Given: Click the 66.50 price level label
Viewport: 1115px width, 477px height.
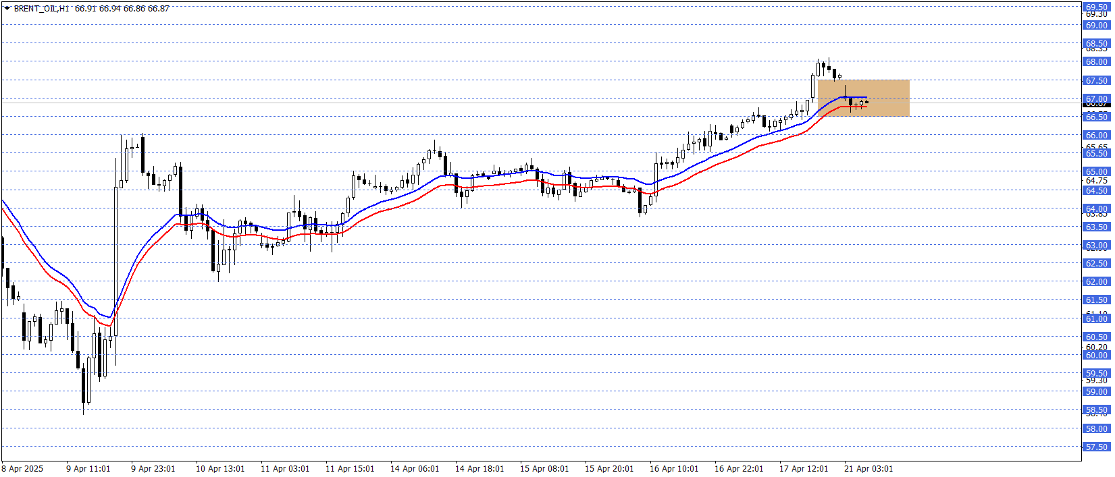Looking at the screenshot, I should pos(1097,117).
